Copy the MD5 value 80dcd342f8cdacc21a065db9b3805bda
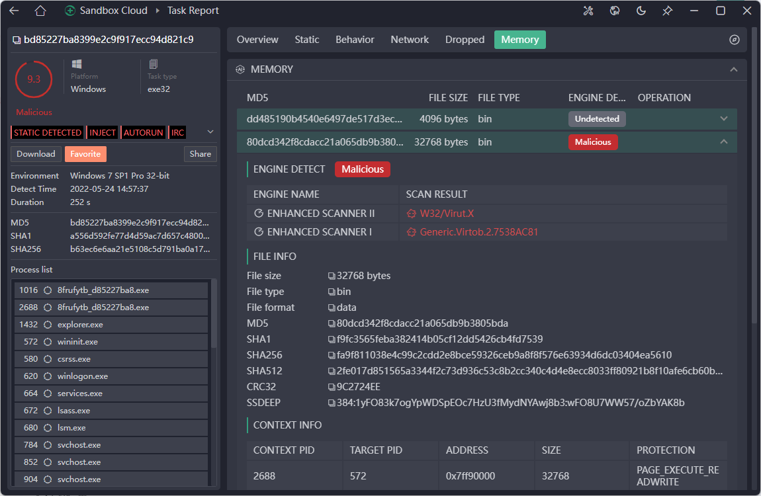 tap(332, 323)
